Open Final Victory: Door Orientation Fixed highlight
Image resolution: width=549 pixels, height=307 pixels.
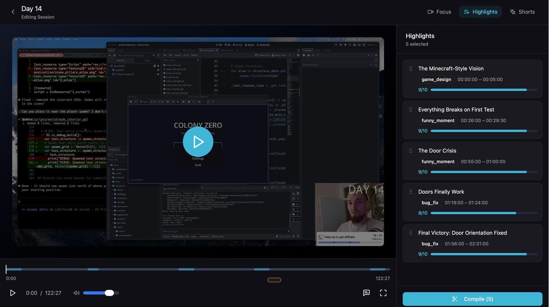pos(462,233)
